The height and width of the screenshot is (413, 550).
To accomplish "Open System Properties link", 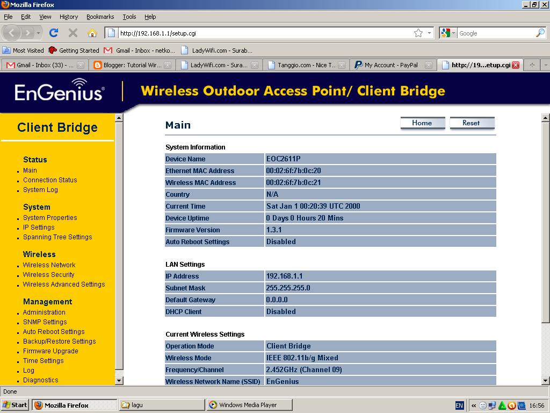I will tap(50, 218).
